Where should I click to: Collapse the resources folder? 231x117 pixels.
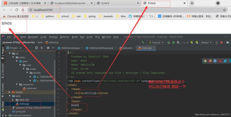[17, 84]
